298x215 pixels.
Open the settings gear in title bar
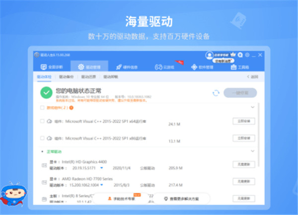tap(247, 55)
